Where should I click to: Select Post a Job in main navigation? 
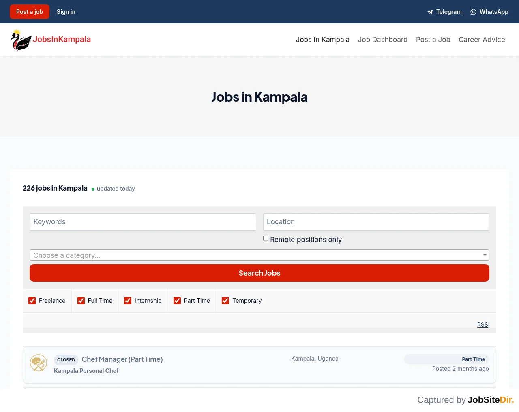tap(433, 40)
